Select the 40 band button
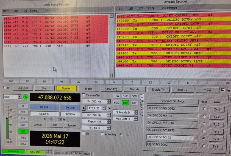Image resolution: width=231 pixels, height=156 pixels. coord(61,82)
